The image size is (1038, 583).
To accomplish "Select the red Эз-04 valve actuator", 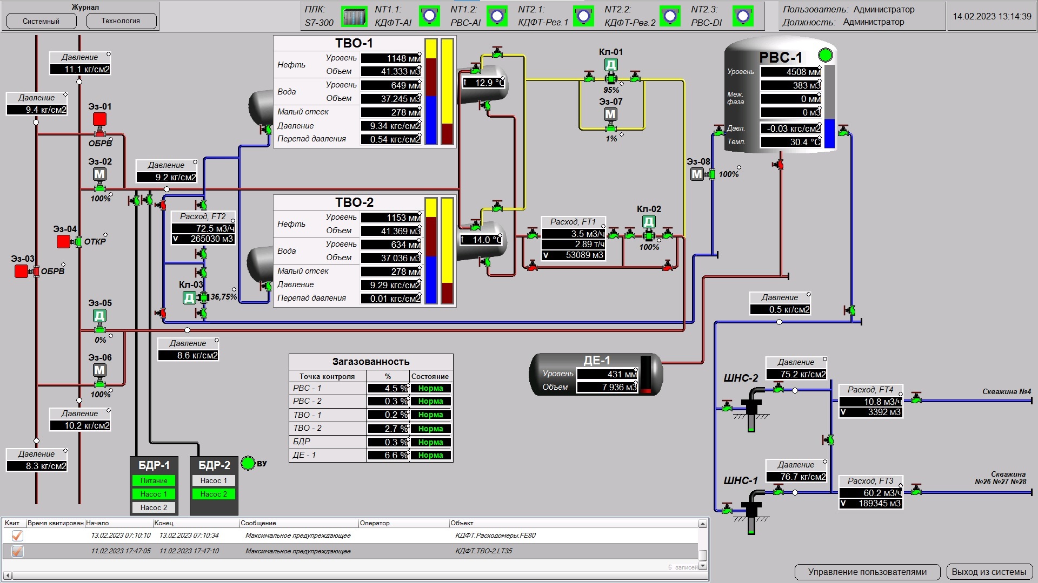I will pyautogui.click(x=63, y=241).
